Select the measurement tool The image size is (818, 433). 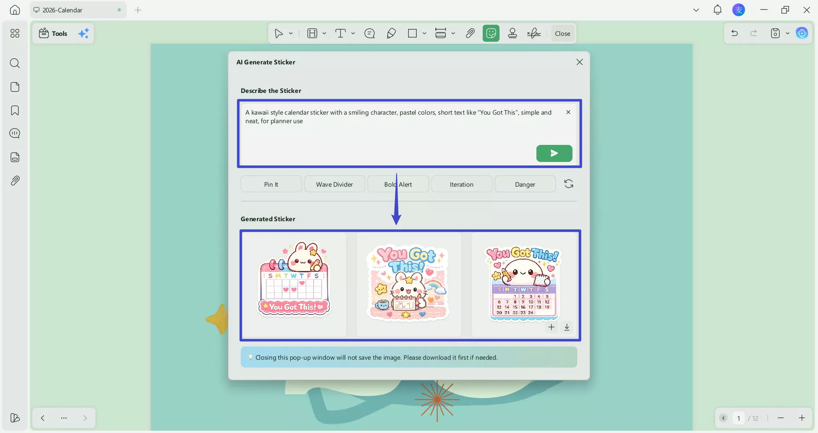pyautogui.click(x=441, y=33)
